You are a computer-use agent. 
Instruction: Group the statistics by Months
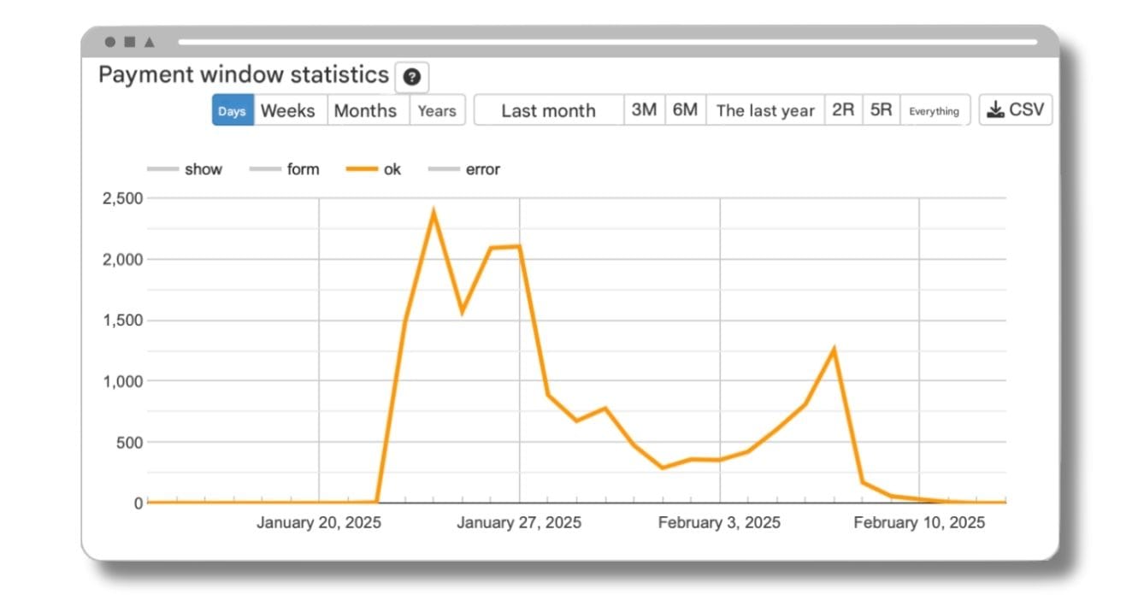coord(365,111)
